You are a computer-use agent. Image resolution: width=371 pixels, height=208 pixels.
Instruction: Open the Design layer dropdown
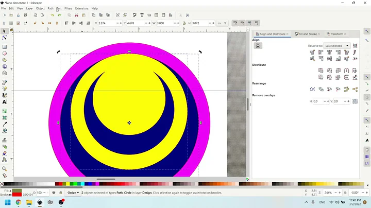[x=73, y=193]
